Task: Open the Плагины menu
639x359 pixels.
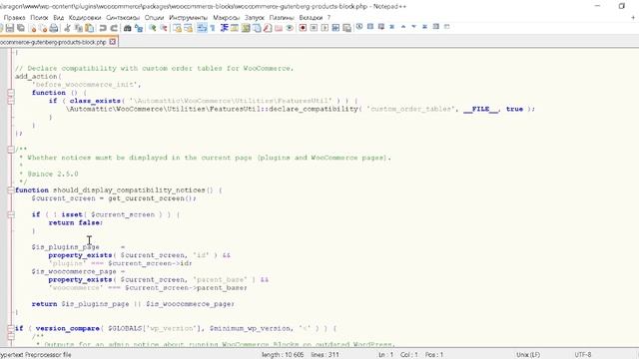Action: tap(282, 18)
